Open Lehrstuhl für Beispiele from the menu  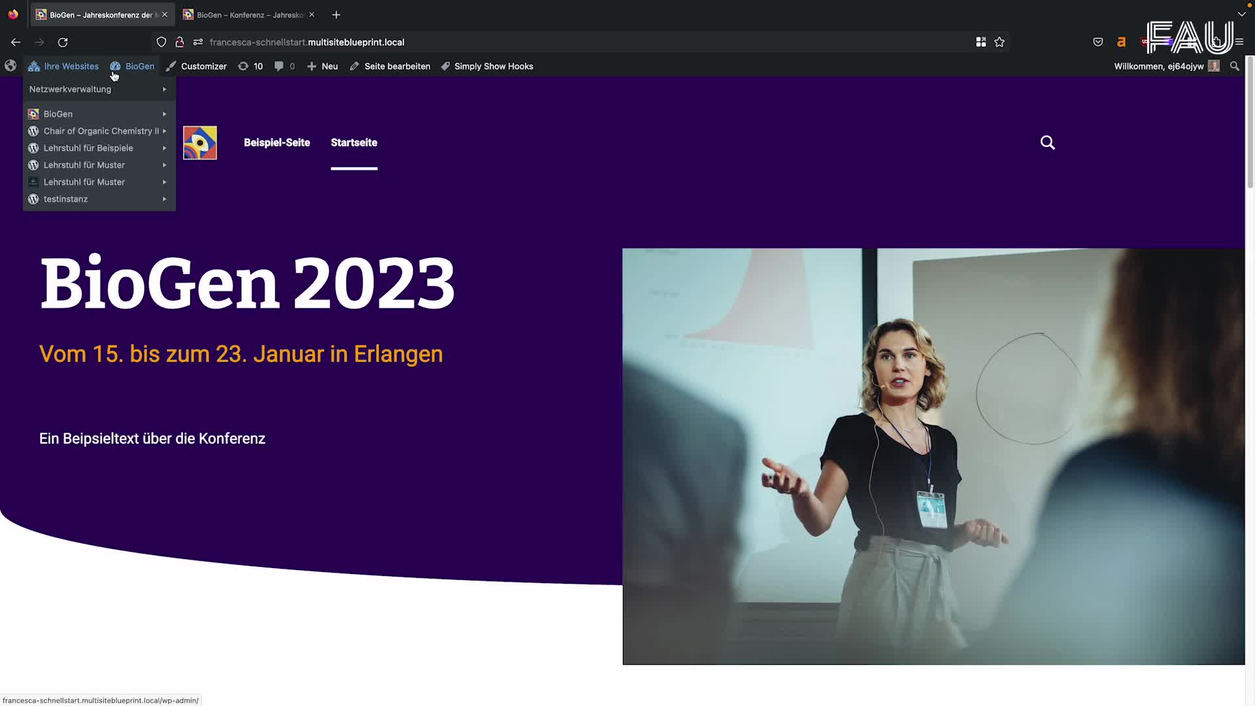[87, 148]
